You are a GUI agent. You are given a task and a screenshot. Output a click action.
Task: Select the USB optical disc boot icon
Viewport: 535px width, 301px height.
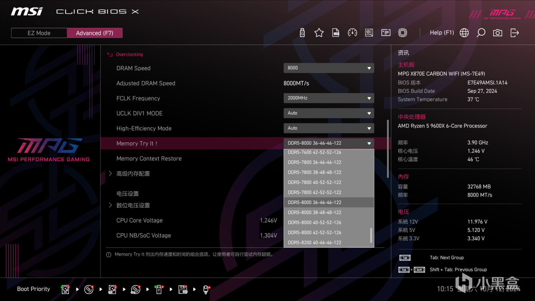pyautogui.click(x=135, y=289)
